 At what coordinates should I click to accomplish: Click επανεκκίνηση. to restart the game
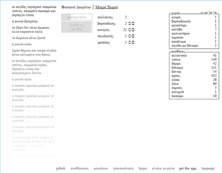[123, 169]
